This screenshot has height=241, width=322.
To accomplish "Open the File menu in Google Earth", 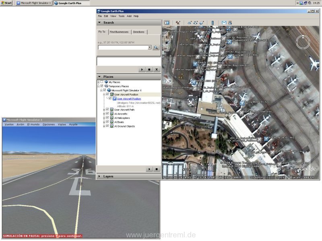I will click(100, 16).
